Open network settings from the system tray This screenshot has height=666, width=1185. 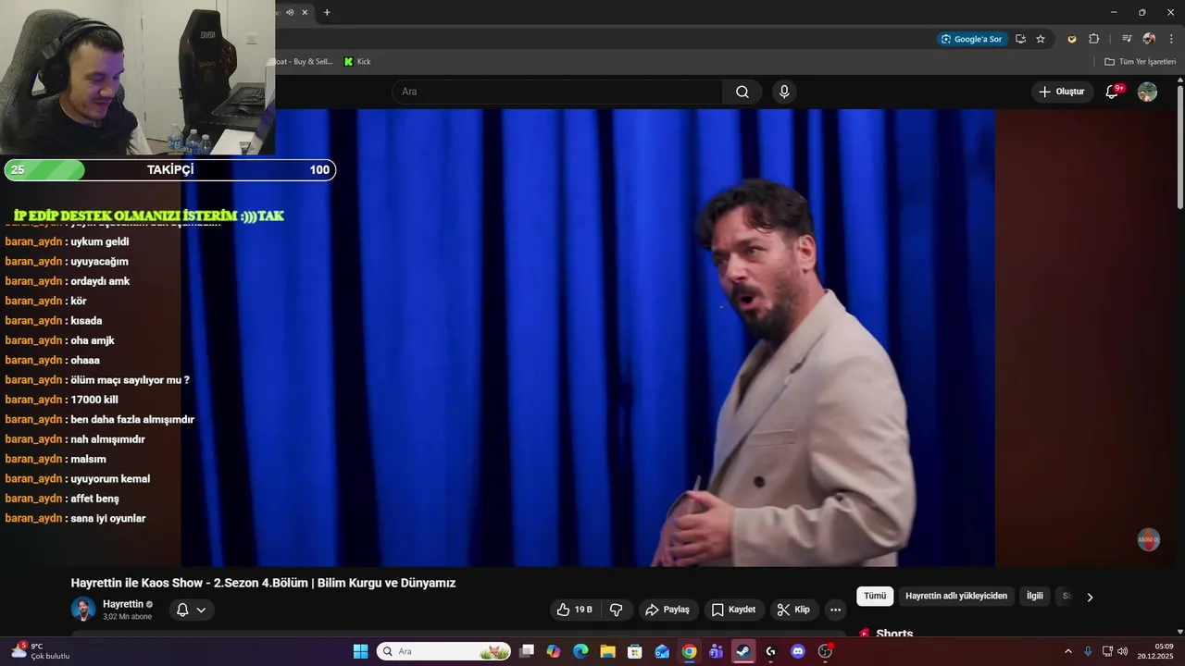click(x=1107, y=651)
